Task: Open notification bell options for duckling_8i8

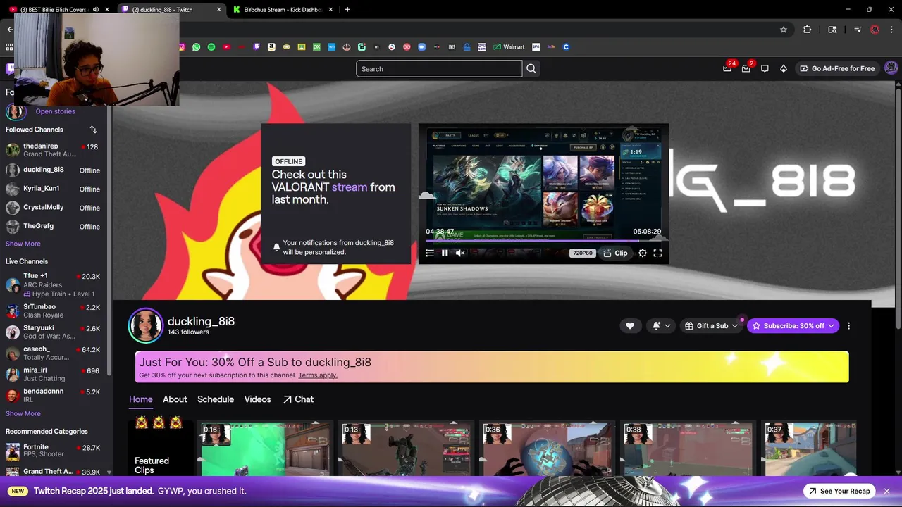Action: pos(661,326)
